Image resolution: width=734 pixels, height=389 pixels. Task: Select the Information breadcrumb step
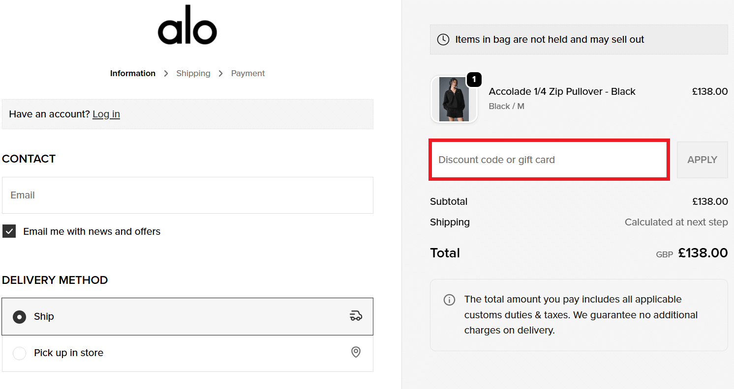132,73
